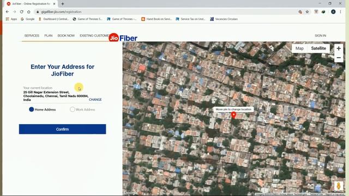Open the Apps bookmarks shortcut
Image resolution: width=349 pixels, height=196 pixels.
coord(11,19)
